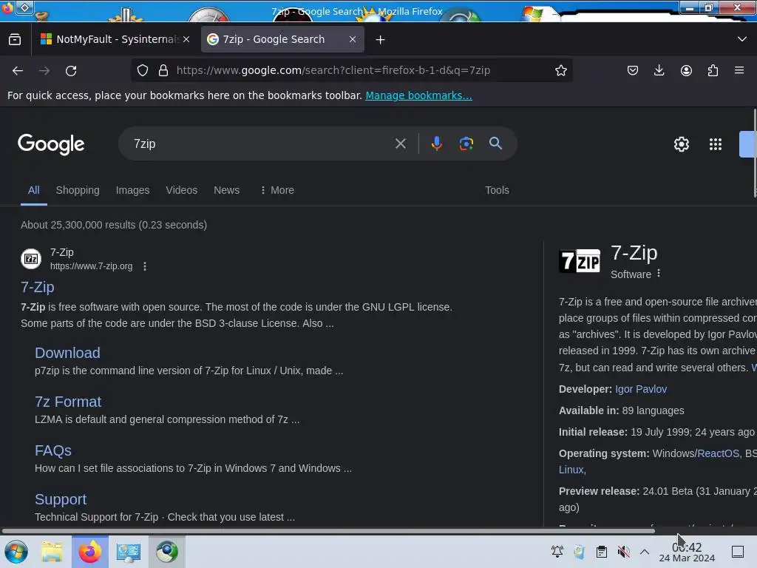Image resolution: width=757 pixels, height=568 pixels.
Task: Open the Support sitelink
Action: [x=61, y=499]
